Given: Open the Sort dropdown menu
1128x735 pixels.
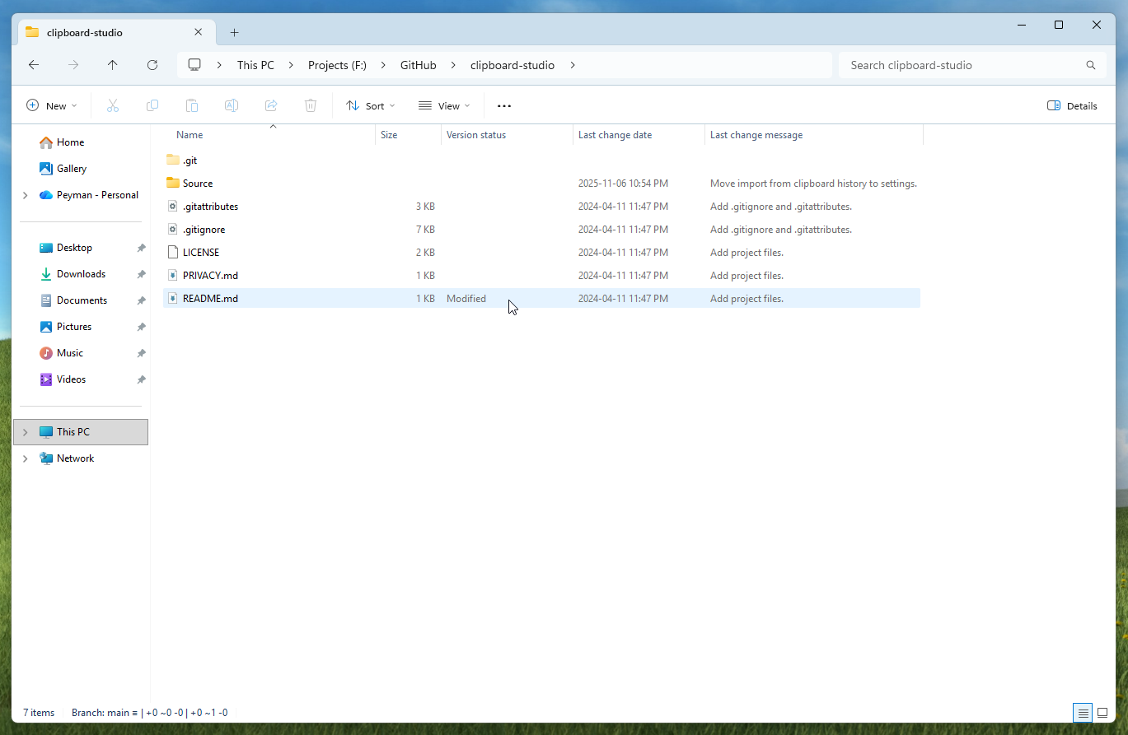Looking at the screenshot, I should click(x=370, y=105).
